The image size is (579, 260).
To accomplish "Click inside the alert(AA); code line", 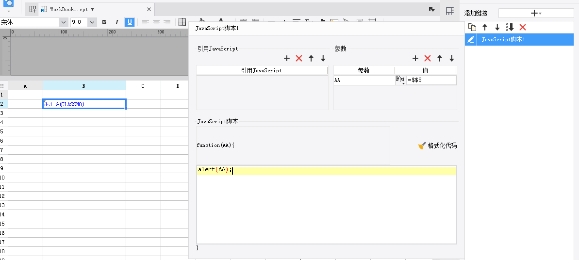I will [x=327, y=170].
